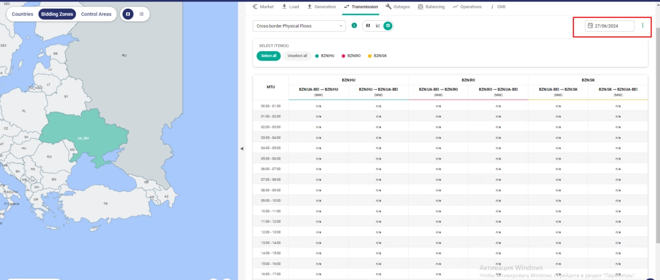
Task: Select the green table view icon
Action: tap(388, 26)
